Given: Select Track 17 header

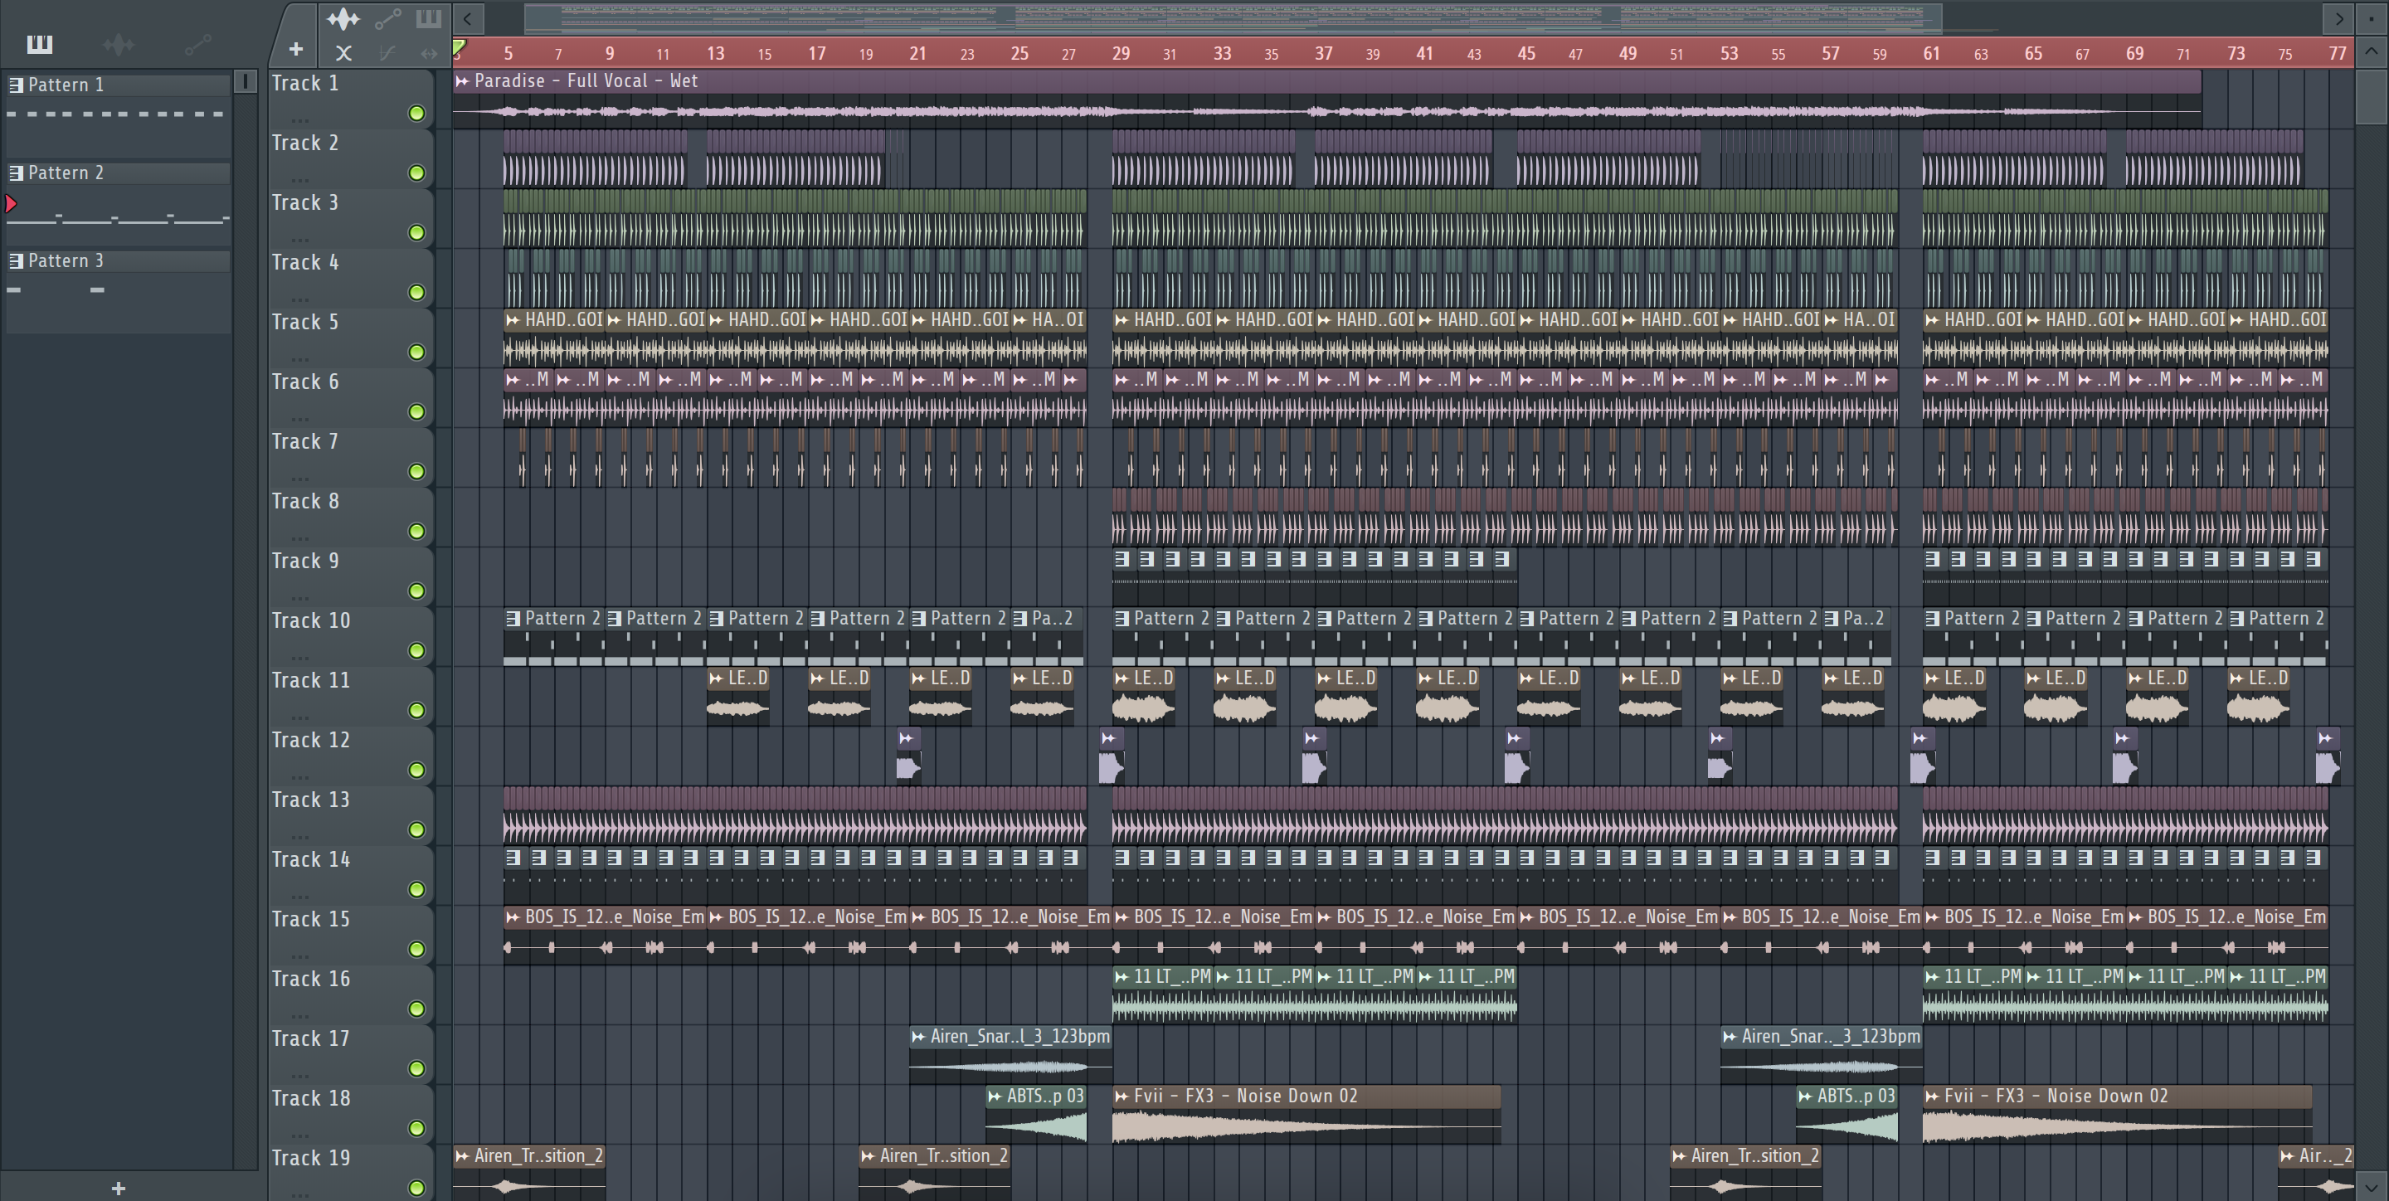Looking at the screenshot, I should pyautogui.click(x=351, y=1053).
